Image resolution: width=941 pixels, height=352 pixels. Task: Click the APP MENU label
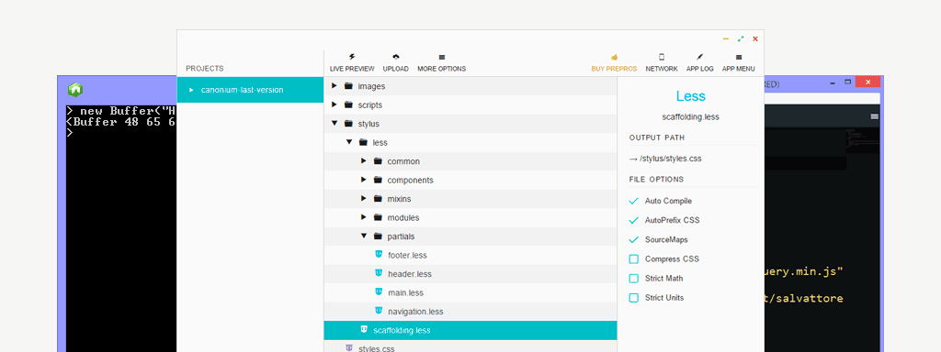pos(738,69)
